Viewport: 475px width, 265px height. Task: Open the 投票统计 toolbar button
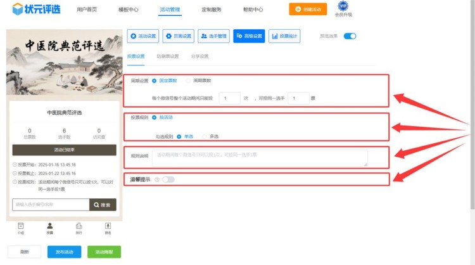point(284,36)
